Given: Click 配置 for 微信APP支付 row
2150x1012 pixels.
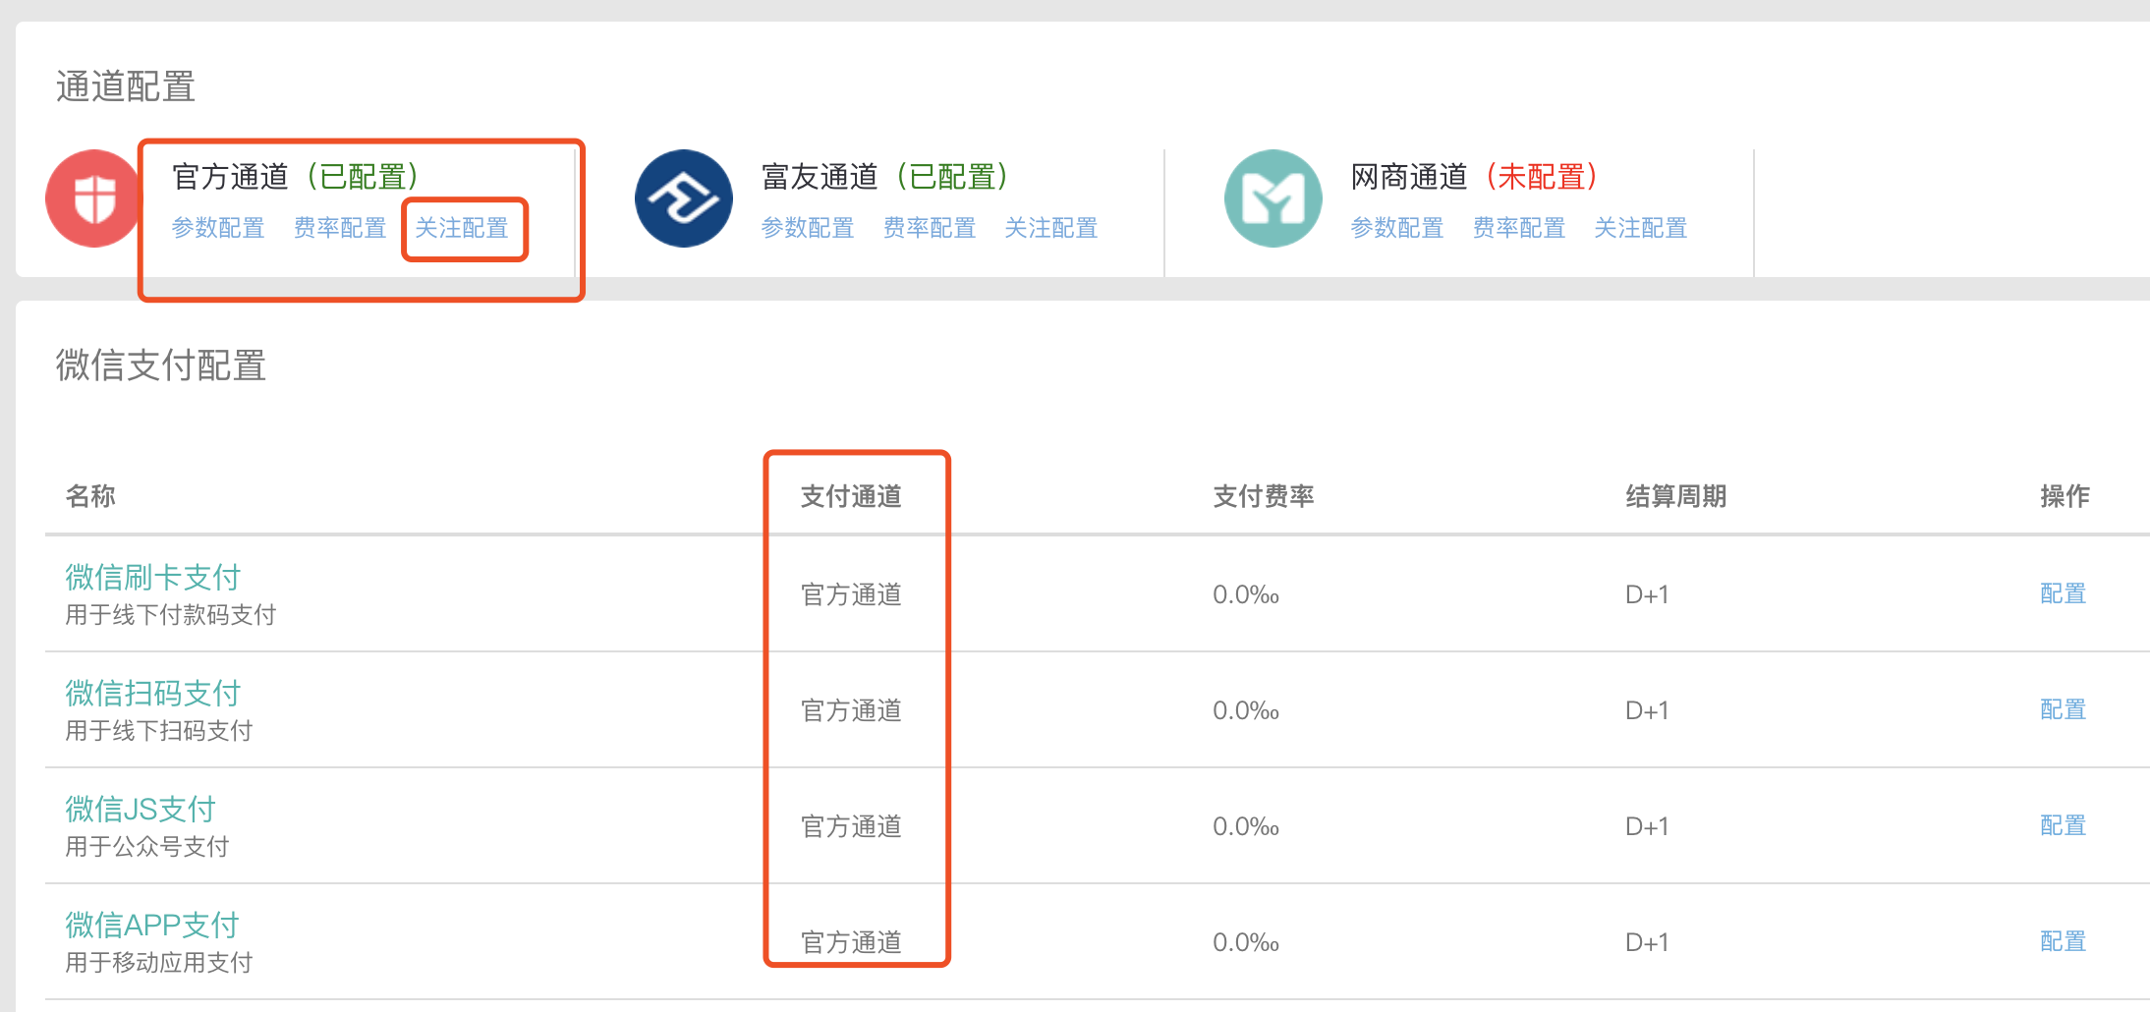Looking at the screenshot, I should 2063,941.
